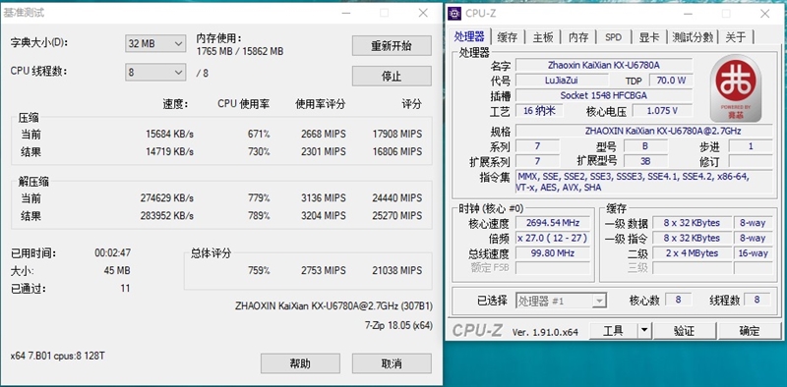
Task: Switch to the 主板 tab in CPU-Z
Action: point(543,37)
